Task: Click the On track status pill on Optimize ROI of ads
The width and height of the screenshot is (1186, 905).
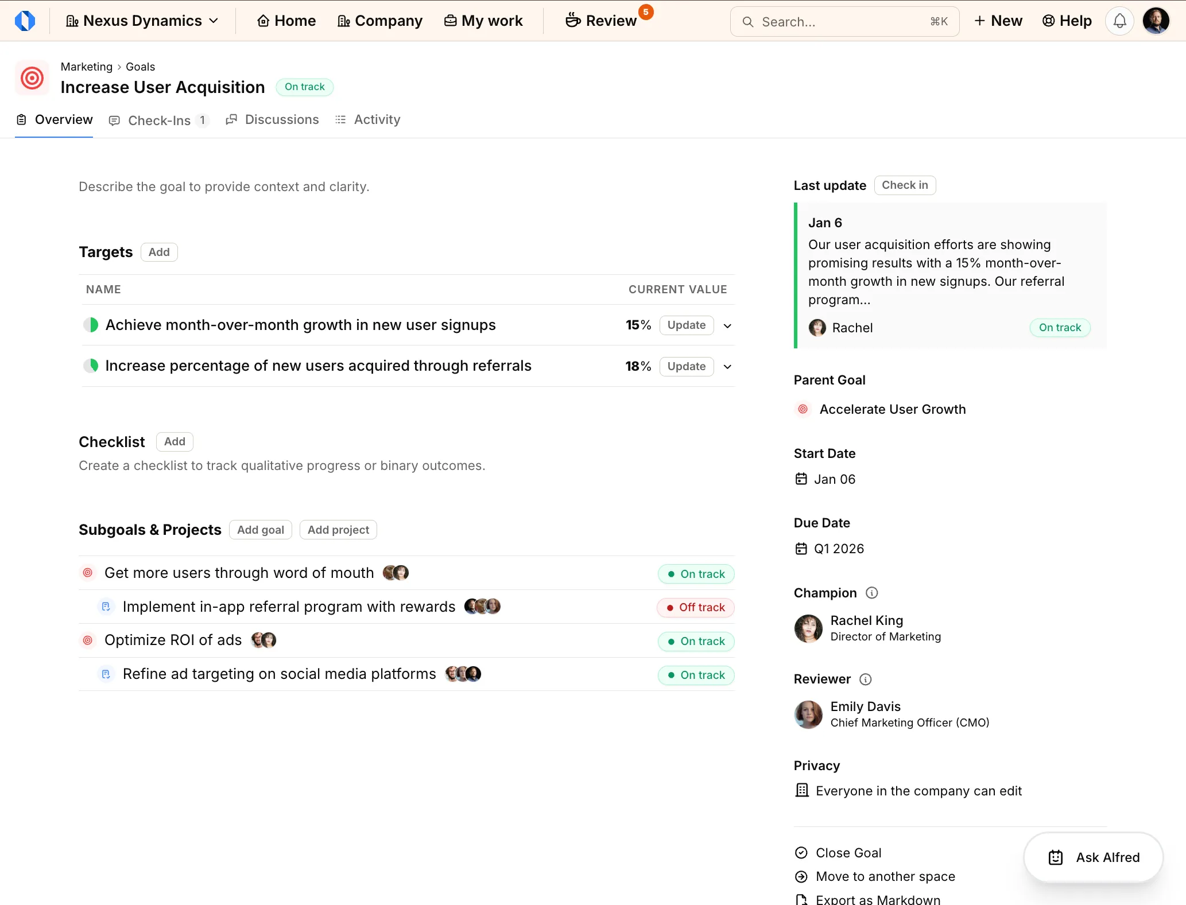Action: [x=695, y=641]
